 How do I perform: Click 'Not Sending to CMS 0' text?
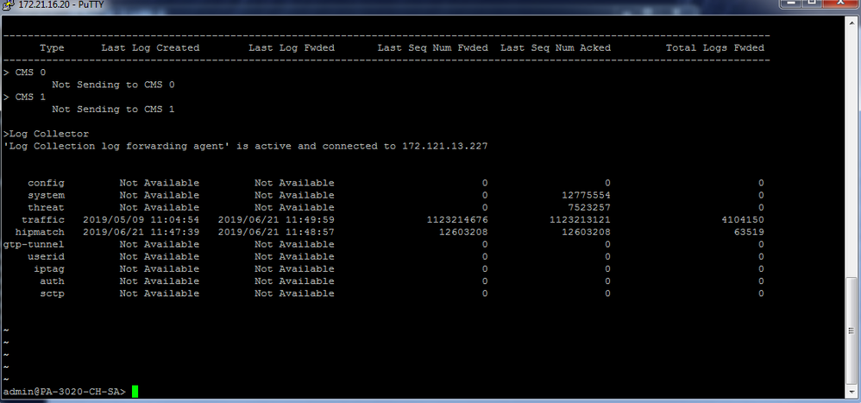113,85
